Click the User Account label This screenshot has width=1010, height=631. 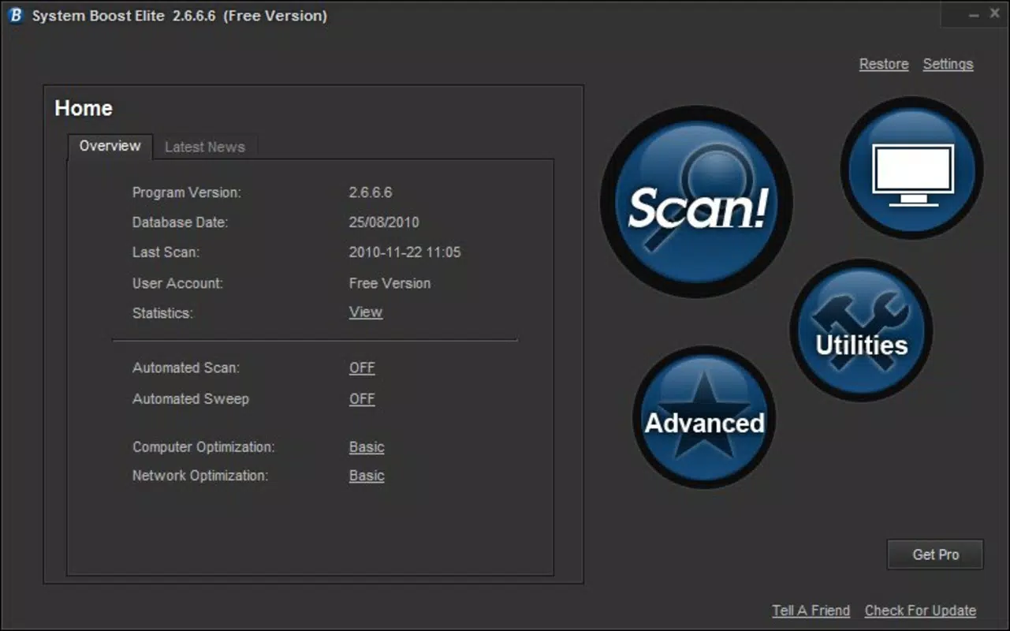click(x=177, y=283)
